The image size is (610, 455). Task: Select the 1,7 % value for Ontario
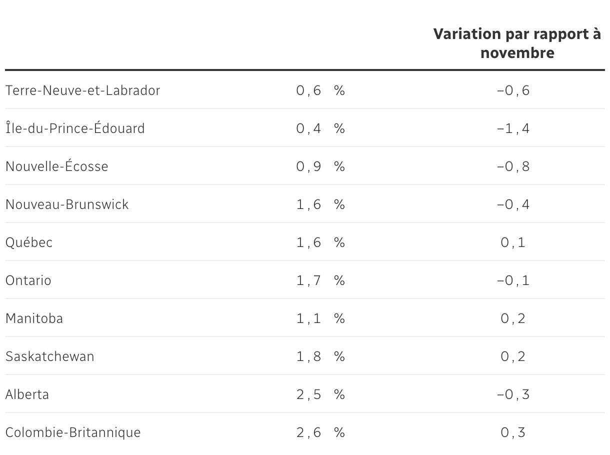pyautogui.click(x=320, y=280)
